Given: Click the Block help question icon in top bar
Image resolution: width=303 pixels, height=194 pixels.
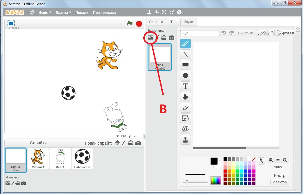Looking at the screenshot, I should tap(179, 12).
